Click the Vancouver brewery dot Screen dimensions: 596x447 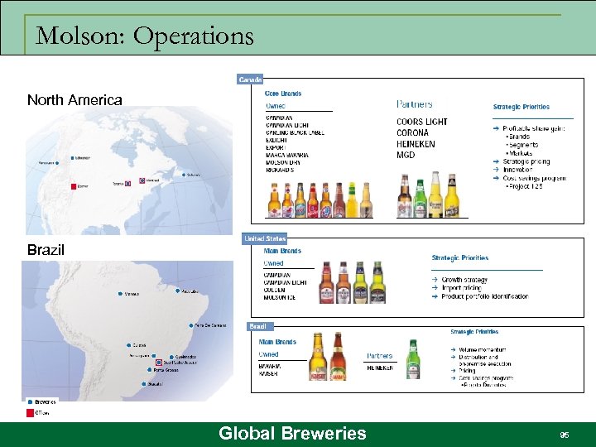(57, 163)
